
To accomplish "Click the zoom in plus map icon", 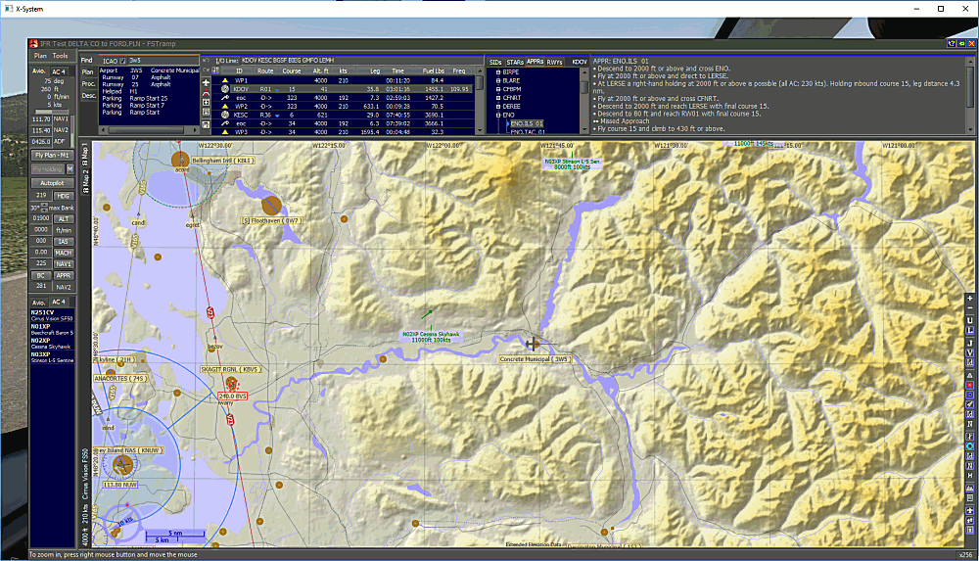I will [970, 298].
